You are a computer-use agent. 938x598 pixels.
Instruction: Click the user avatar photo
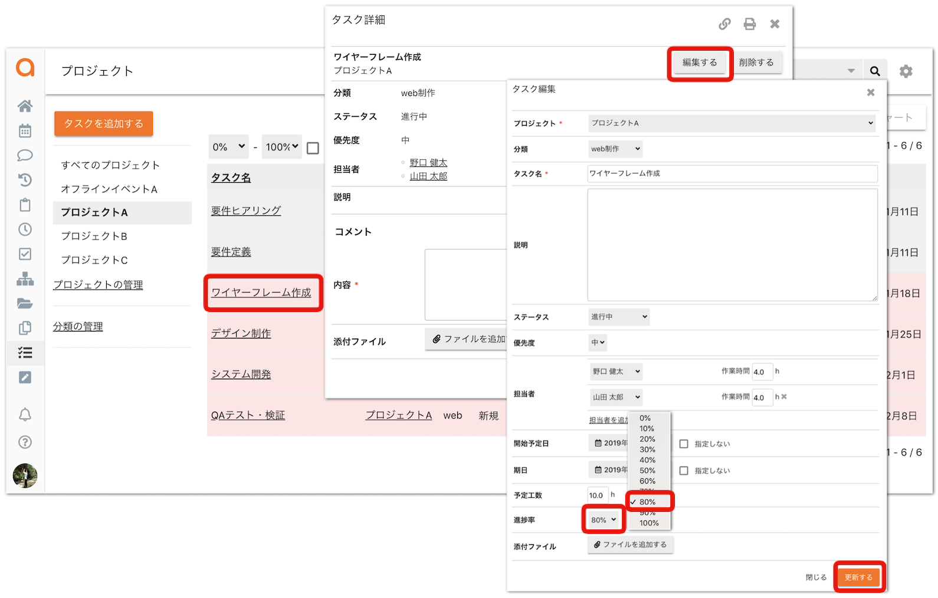click(25, 475)
